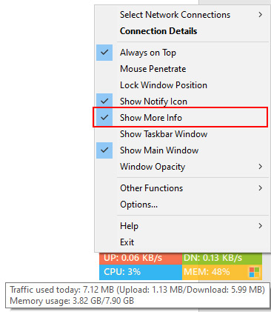This screenshot has height=312, width=271.
Task: Expand the Window Opacity submenu arrow
Action: click(x=260, y=167)
